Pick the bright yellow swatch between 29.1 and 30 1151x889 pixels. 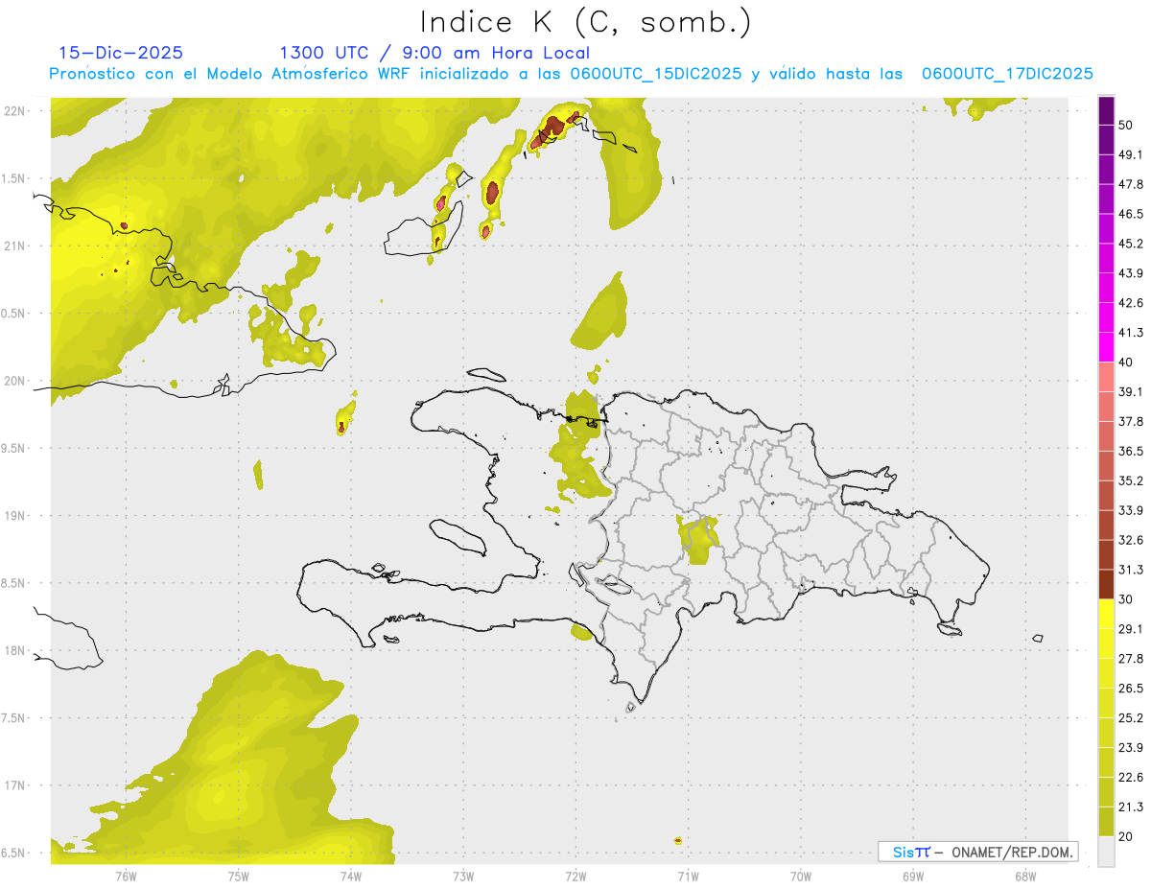click(1107, 615)
